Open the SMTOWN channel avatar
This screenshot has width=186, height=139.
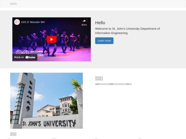17,22
